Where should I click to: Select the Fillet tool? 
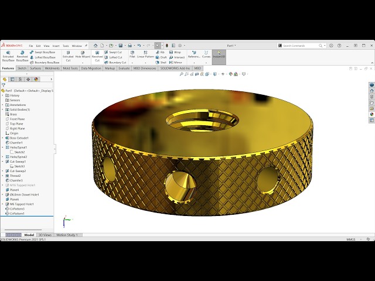tap(132, 54)
